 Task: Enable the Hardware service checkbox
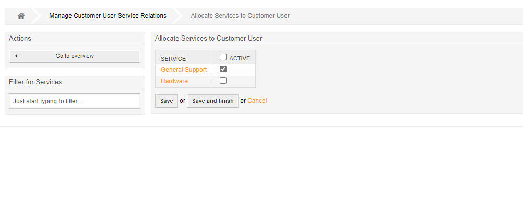coord(223,81)
